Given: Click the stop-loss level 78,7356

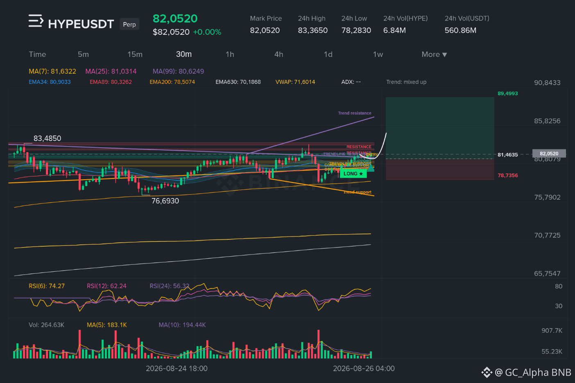Looking at the screenshot, I should (508, 175).
